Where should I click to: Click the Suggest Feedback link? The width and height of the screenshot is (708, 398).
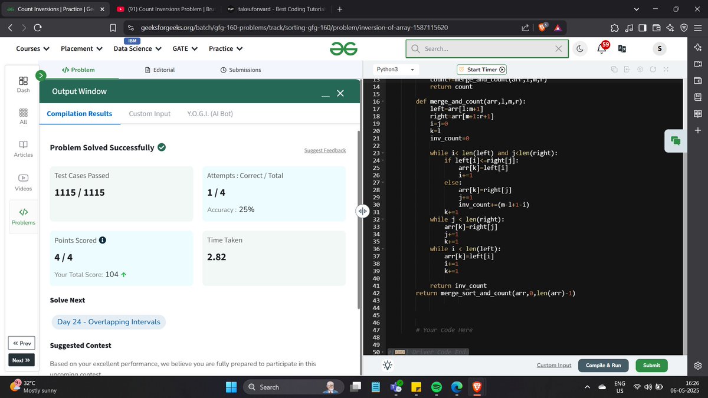click(x=325, y=150)
